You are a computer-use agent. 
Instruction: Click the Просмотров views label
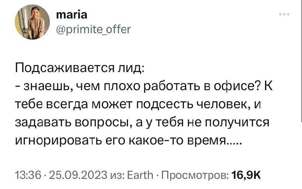point(195,175)
